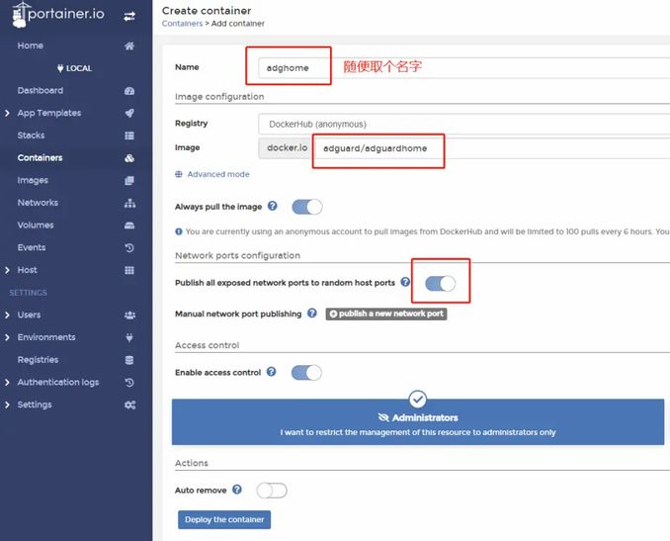
Task: Click the Containers cubes icon
Action: (129, 158)
